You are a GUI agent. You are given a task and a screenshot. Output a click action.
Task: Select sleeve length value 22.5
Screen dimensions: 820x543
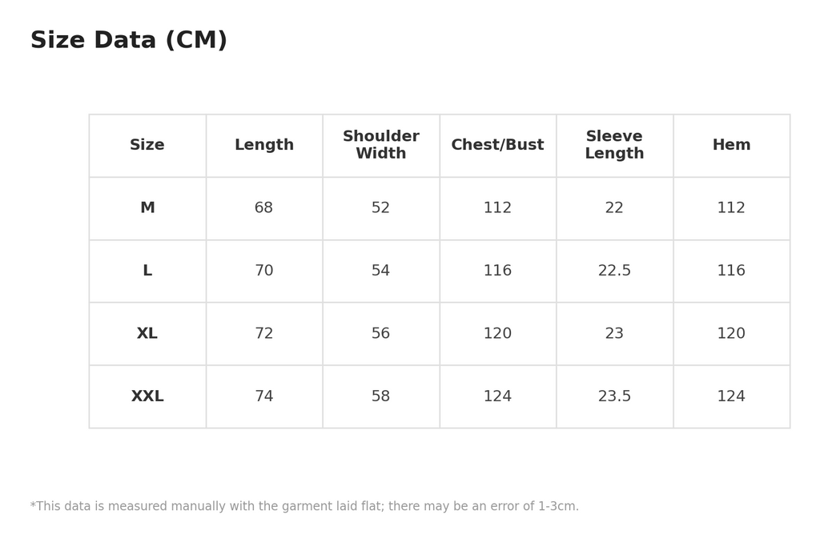(x=614, y=271)
